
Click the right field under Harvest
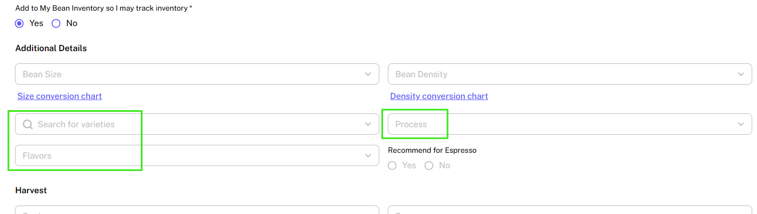(570, 210)
